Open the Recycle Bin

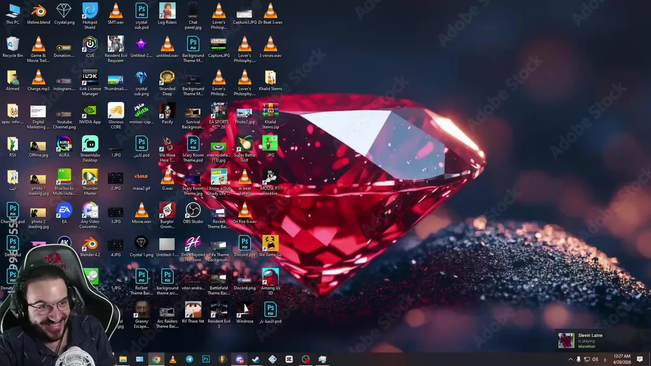click(x=13, y=47)
